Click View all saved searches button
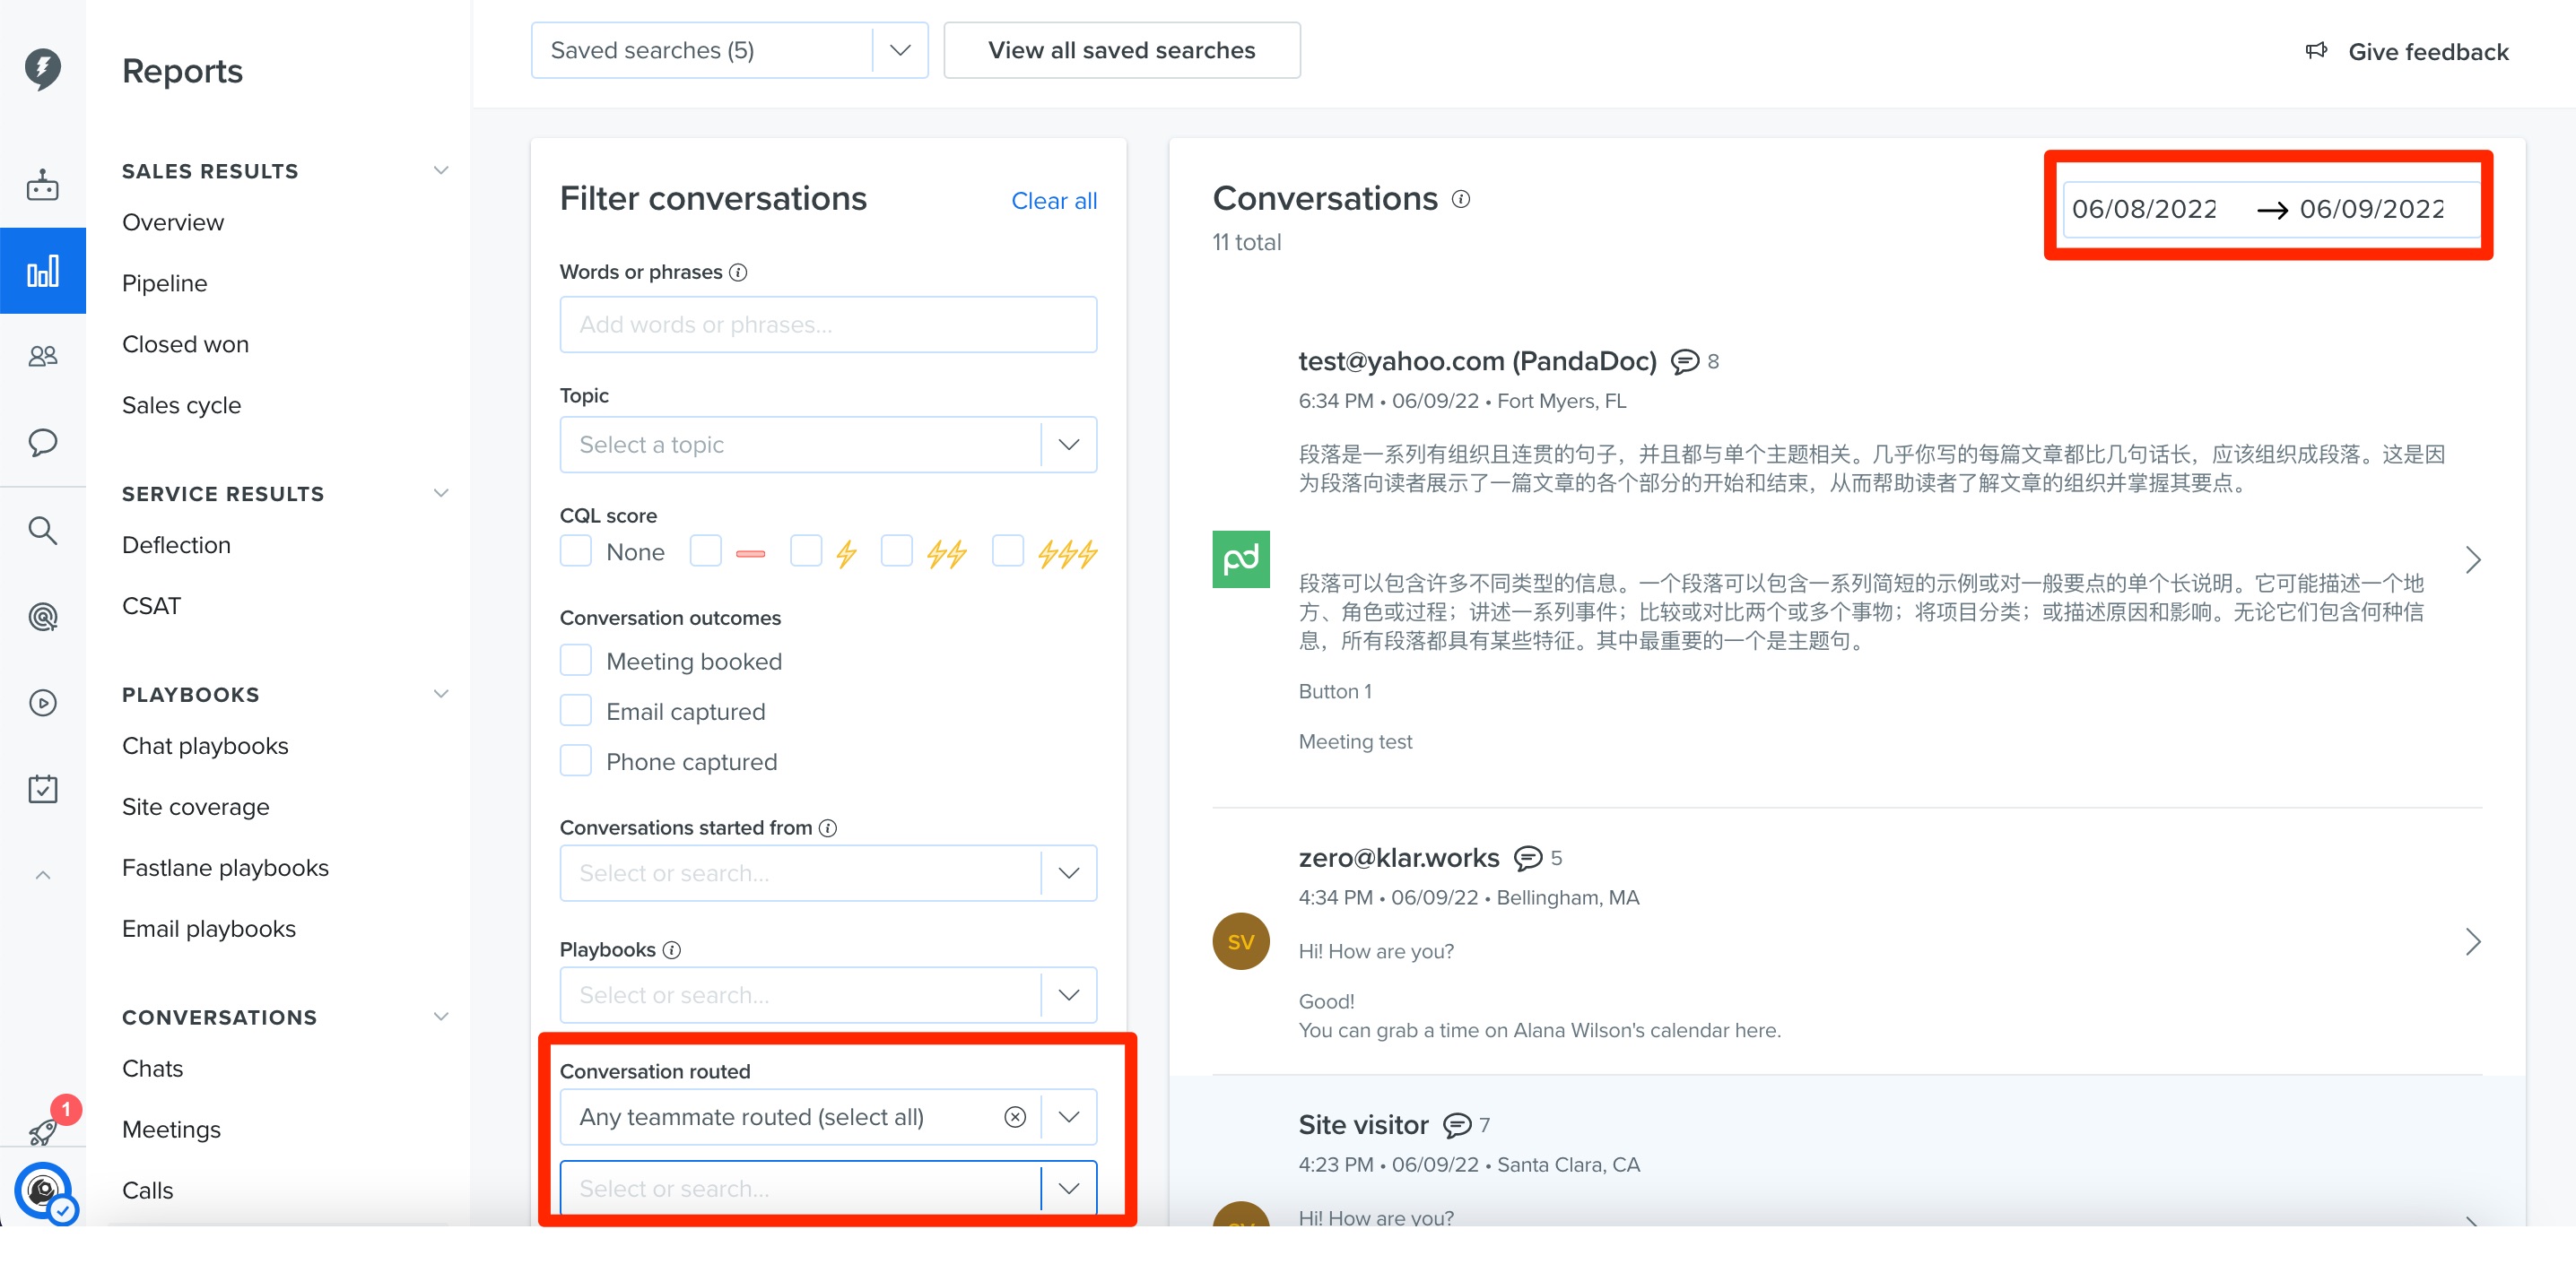 click(x=1121, y=50)
